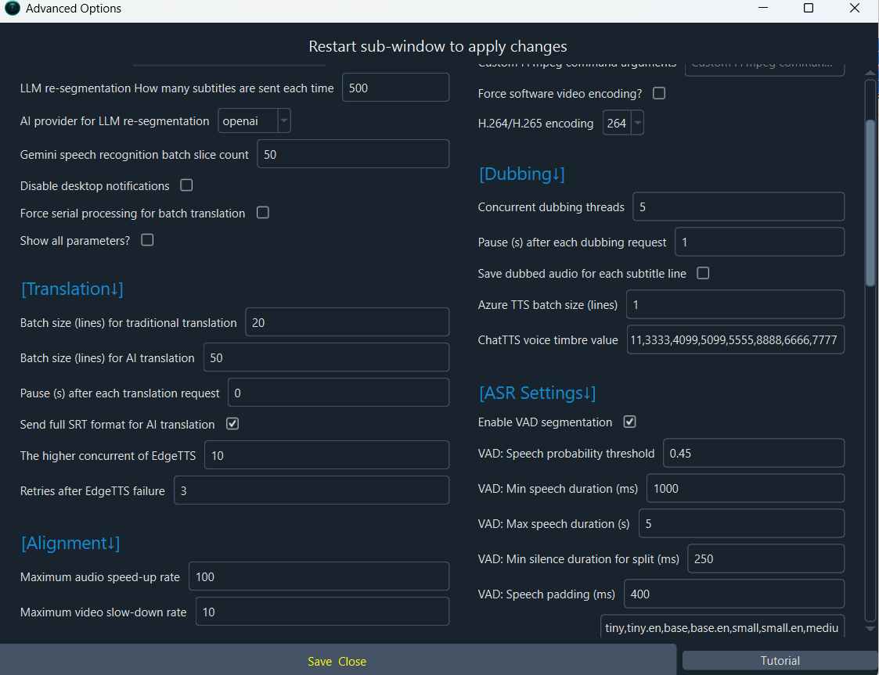Focus the VAD Speech probability threshold field
879x675 pixels.
coord(753,453)
